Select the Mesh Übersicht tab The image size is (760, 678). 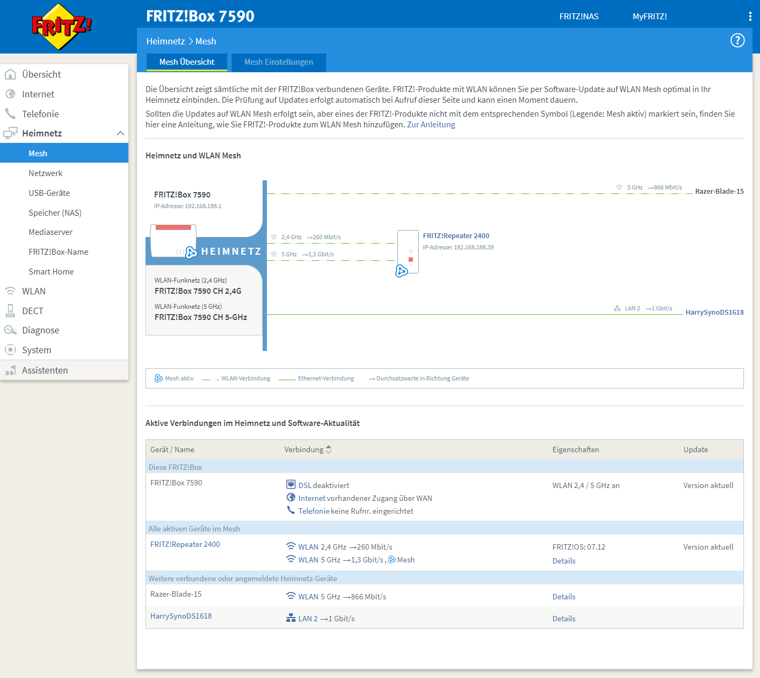click(187, 62)
